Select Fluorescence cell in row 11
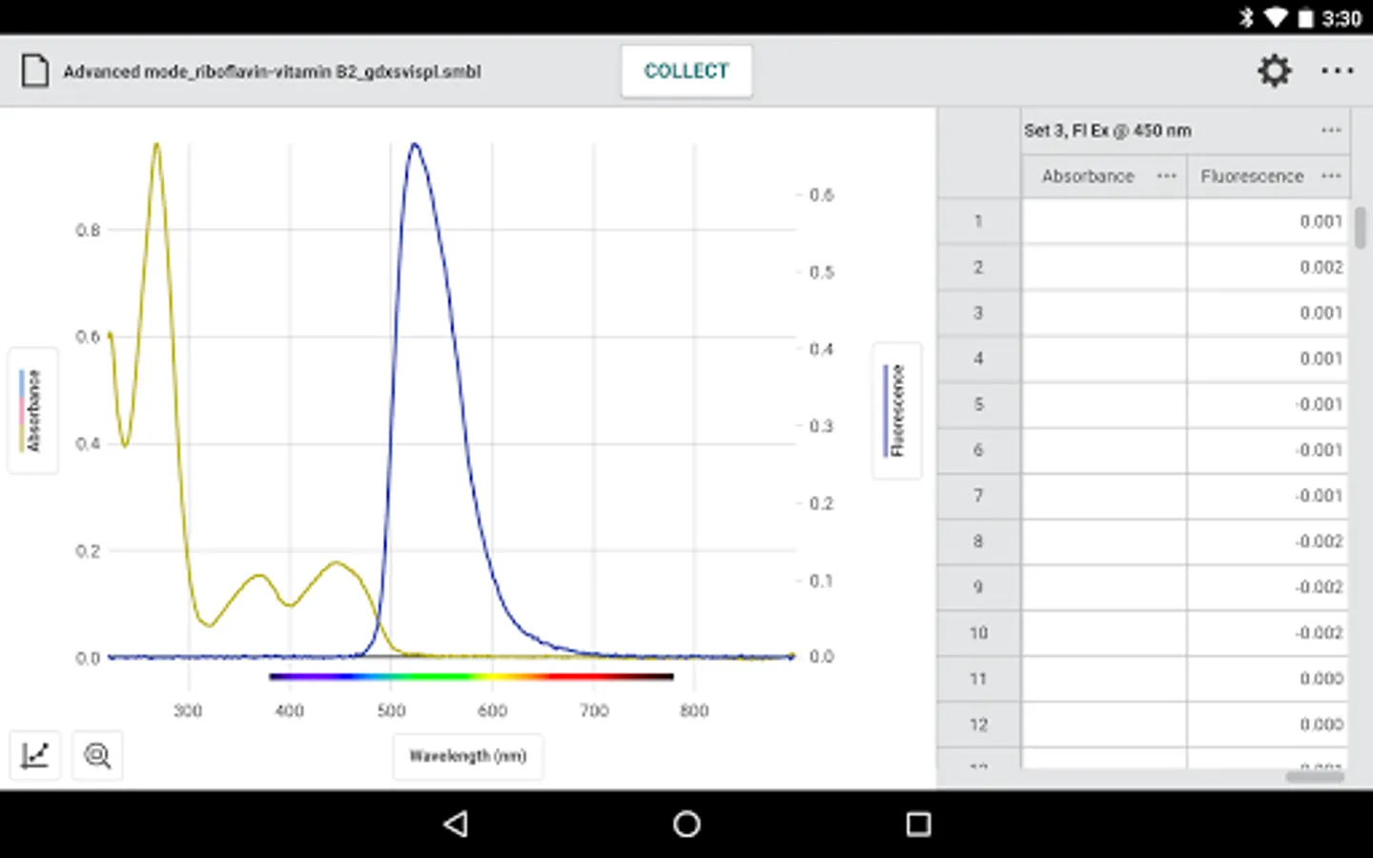The image size is (1373, 858). click(x=1267, y=679)
